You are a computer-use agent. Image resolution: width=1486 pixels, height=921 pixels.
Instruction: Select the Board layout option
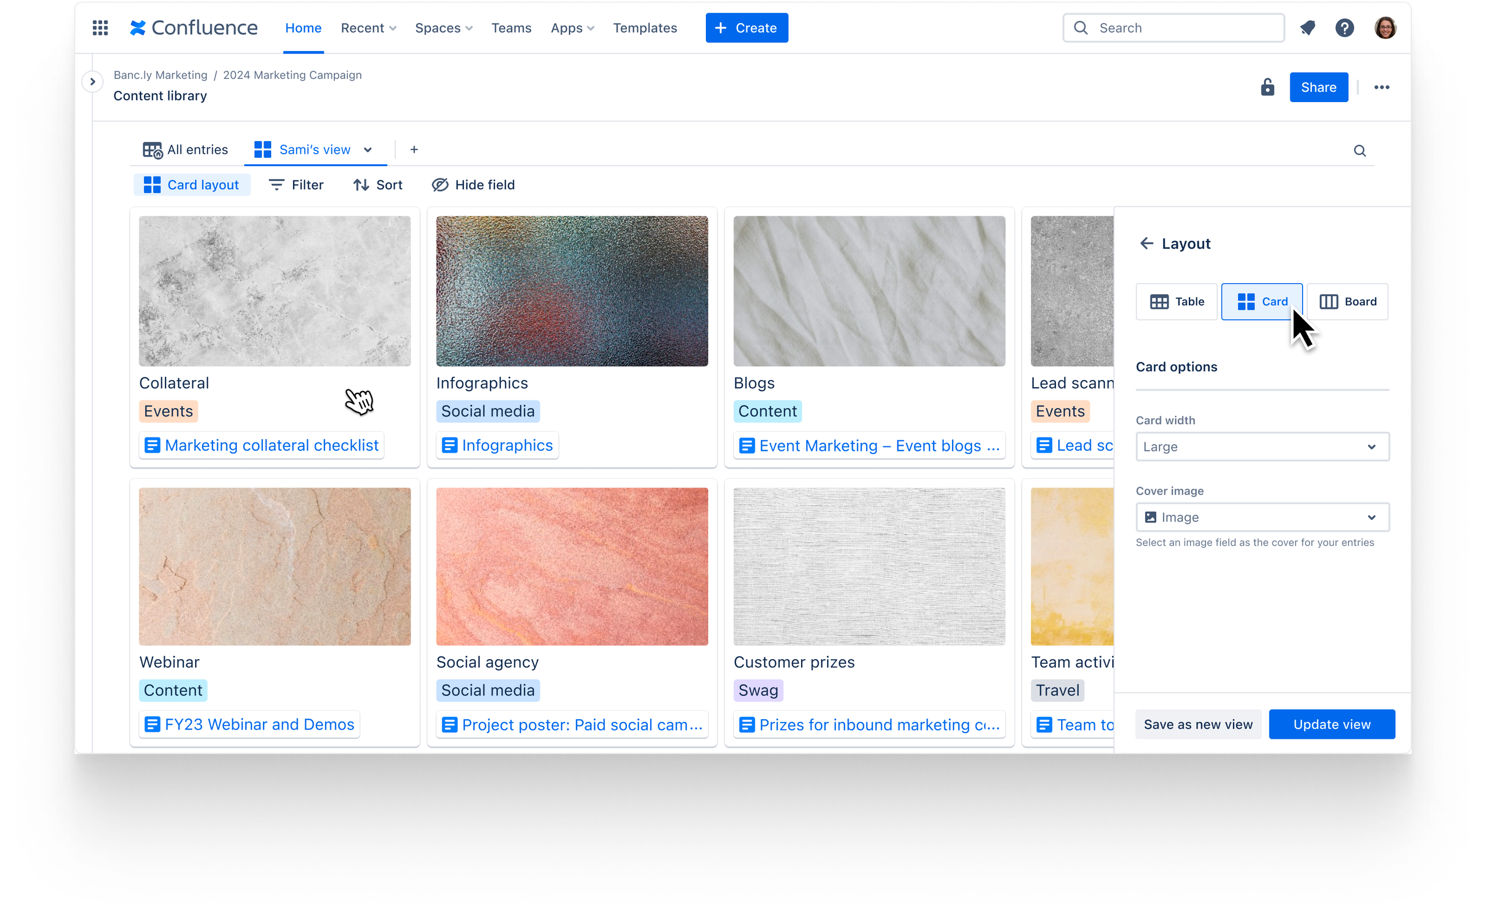coord(1347,302)
